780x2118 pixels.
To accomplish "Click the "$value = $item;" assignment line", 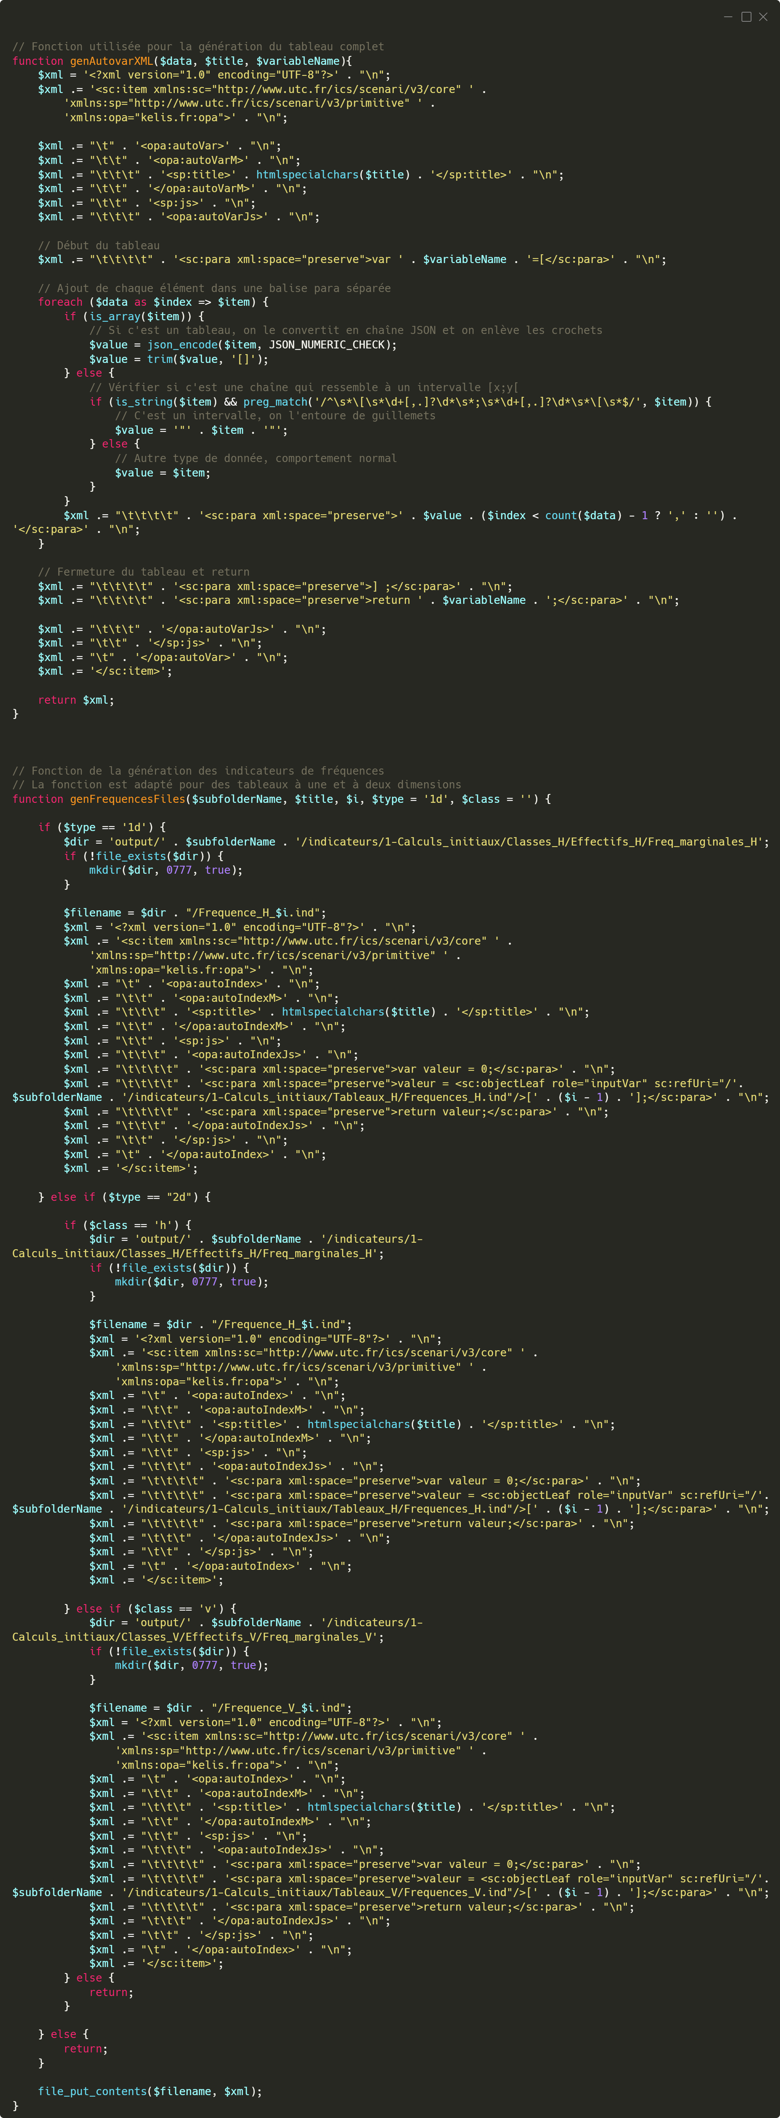I will 163,473.
